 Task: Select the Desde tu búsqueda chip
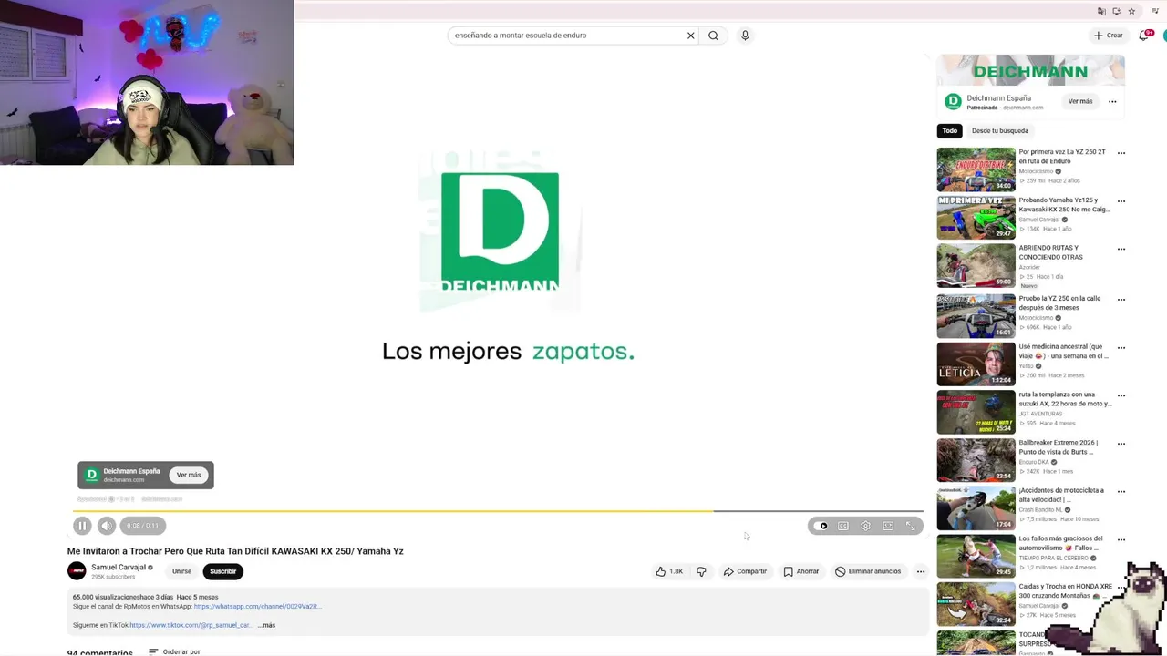coord(1000,130)
